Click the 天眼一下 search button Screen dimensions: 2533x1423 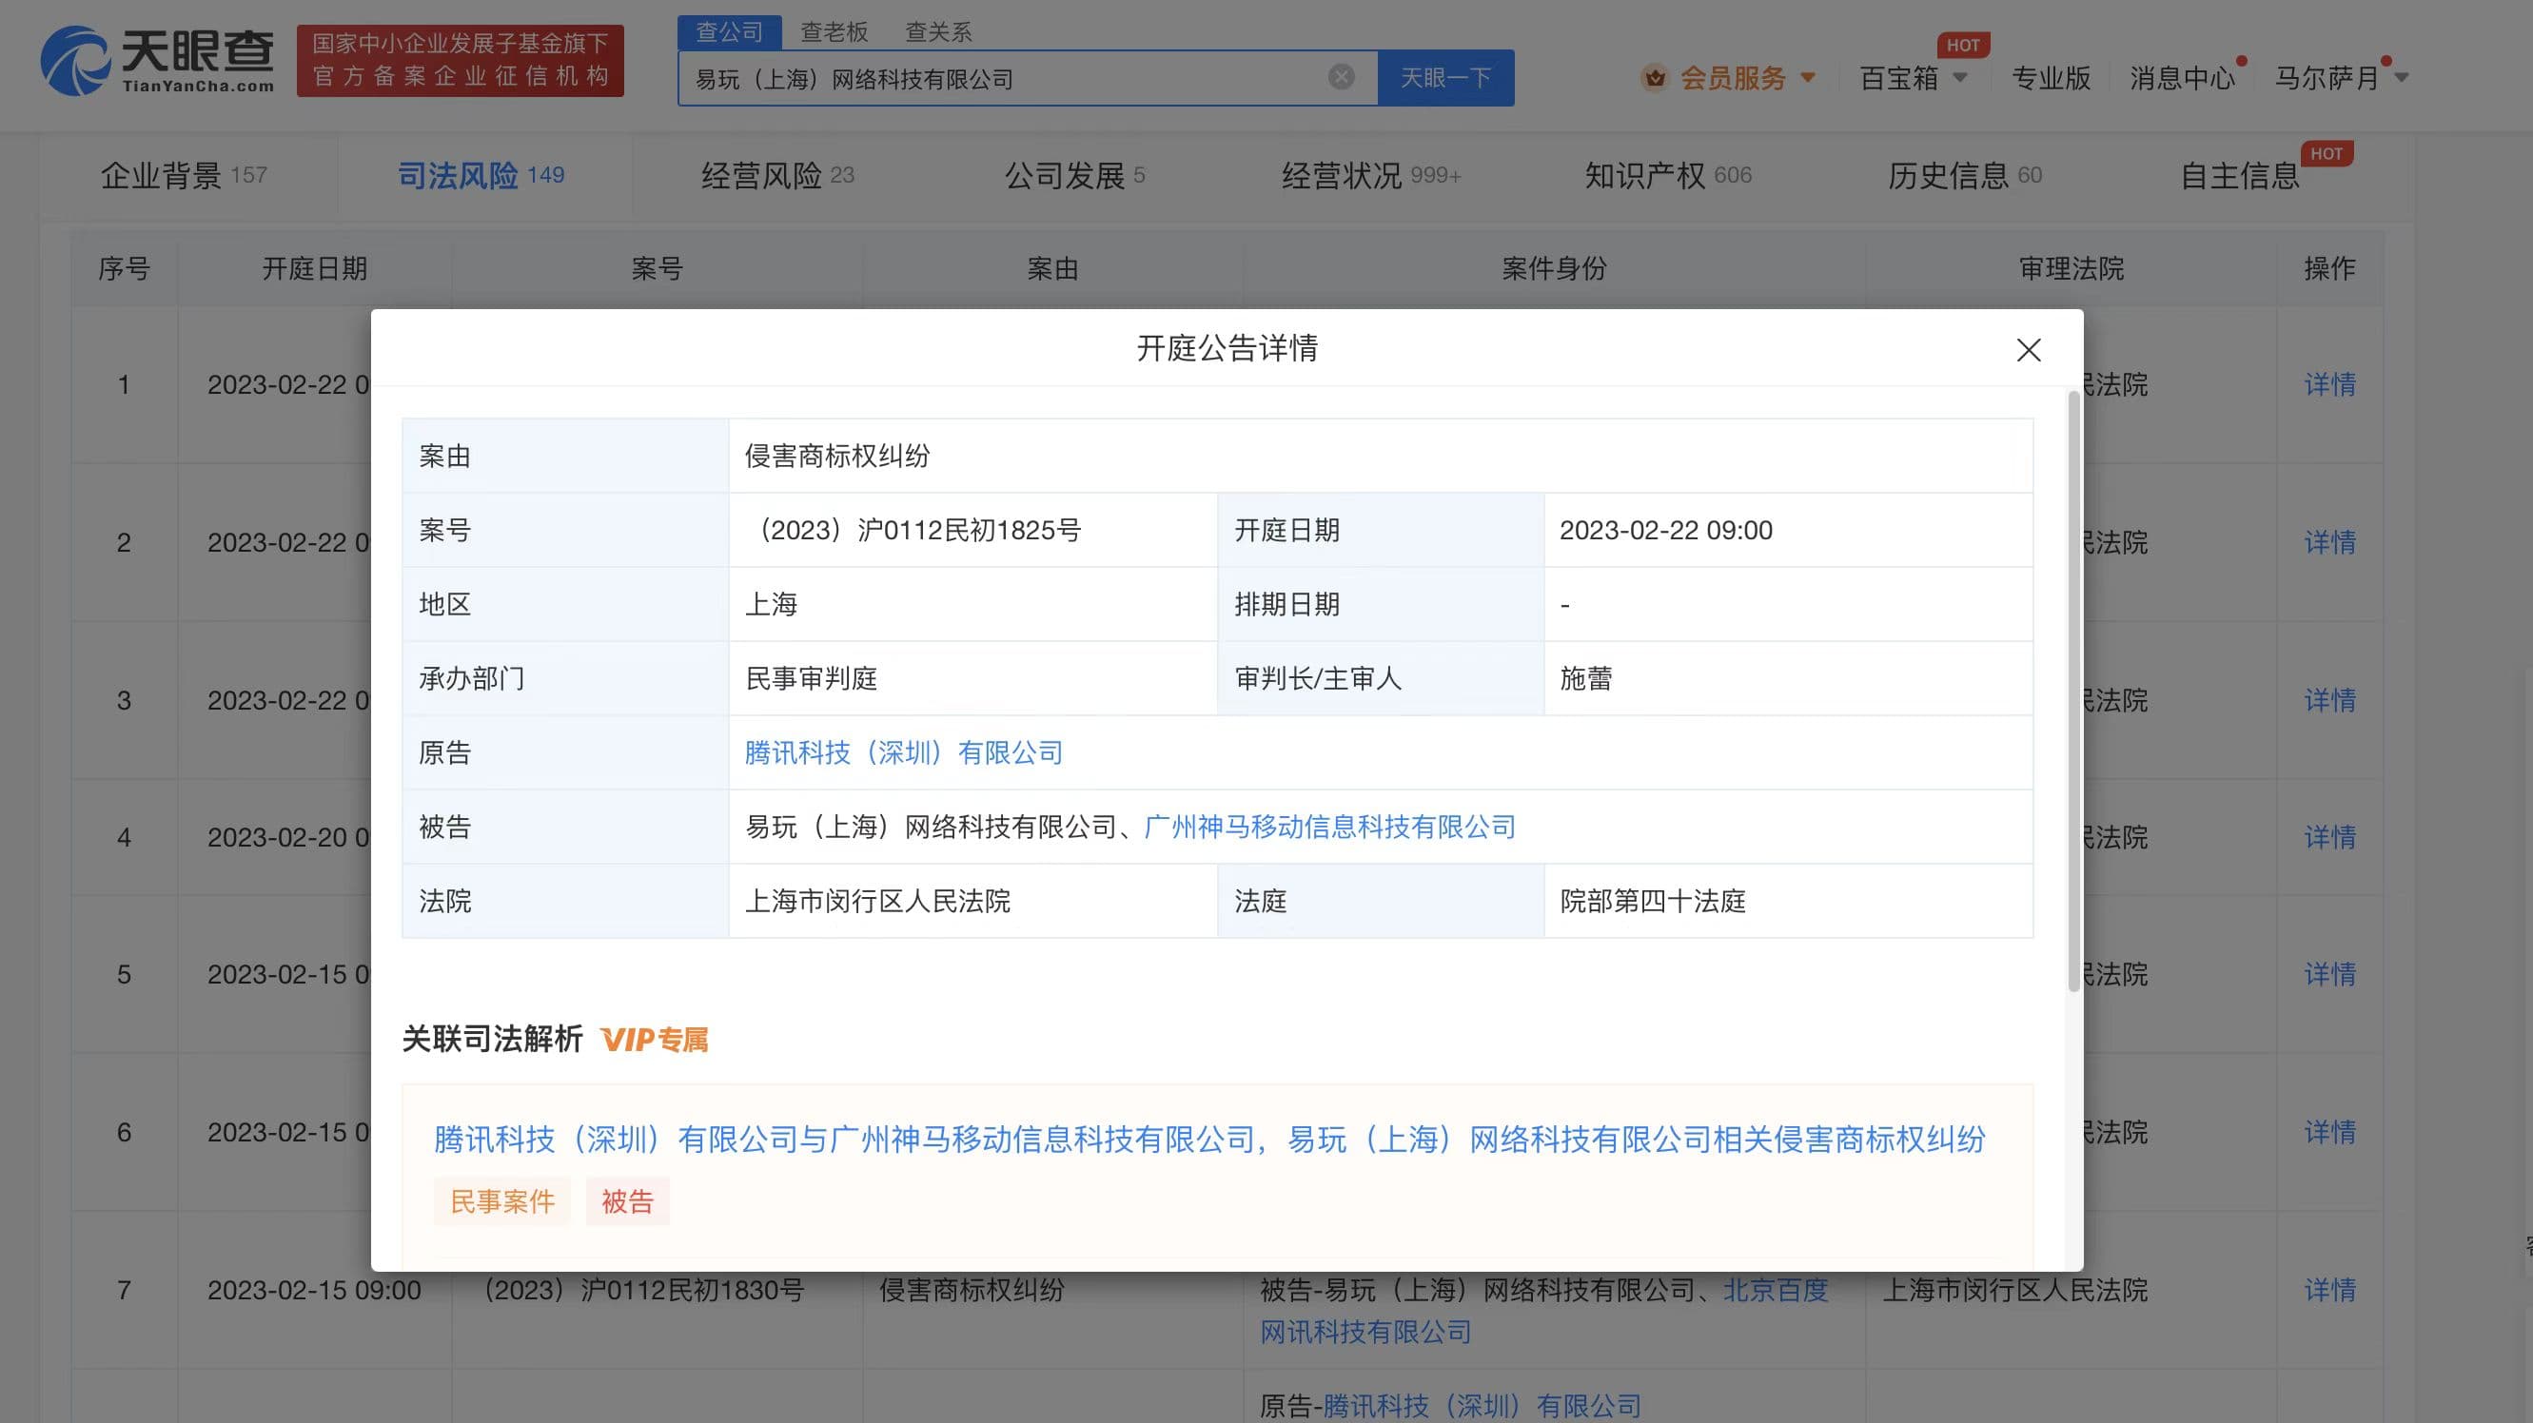1444,78
